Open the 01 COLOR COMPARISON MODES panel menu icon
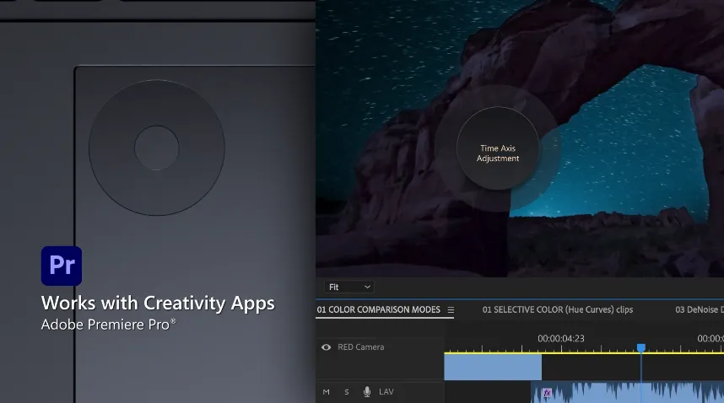Viewport: 724px width, 403px height. coord(451,310)
